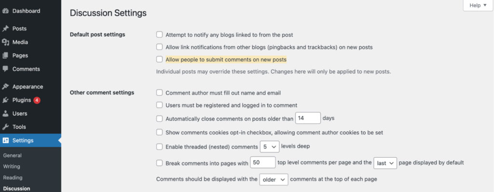Click the Appearance paintbrush icon

(5, 87)
